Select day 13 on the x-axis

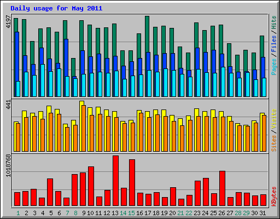[115, 213]
